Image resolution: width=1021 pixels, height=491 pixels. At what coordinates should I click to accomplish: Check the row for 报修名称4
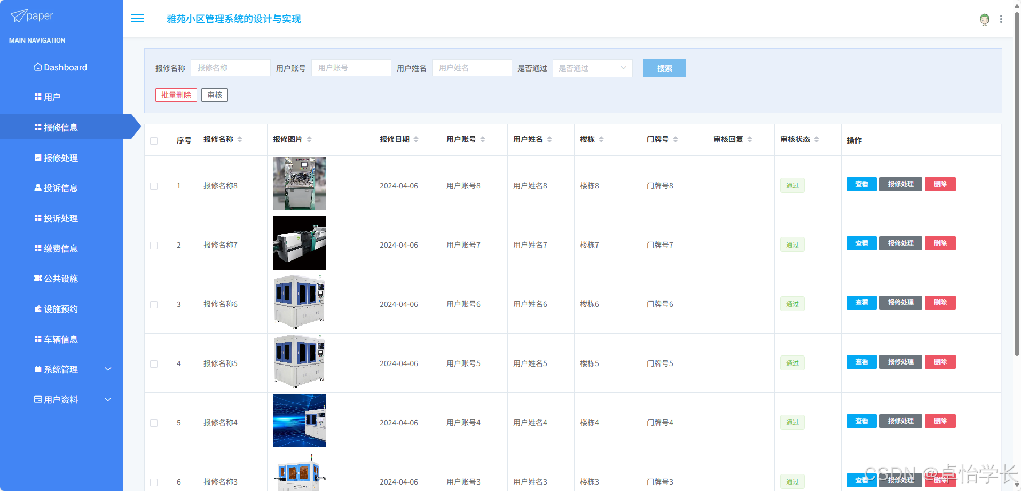click(154, 423)
